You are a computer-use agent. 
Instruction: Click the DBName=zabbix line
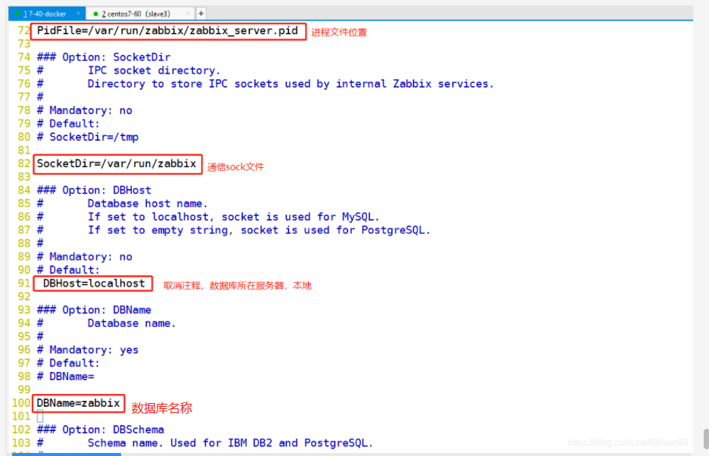point(78,403)
